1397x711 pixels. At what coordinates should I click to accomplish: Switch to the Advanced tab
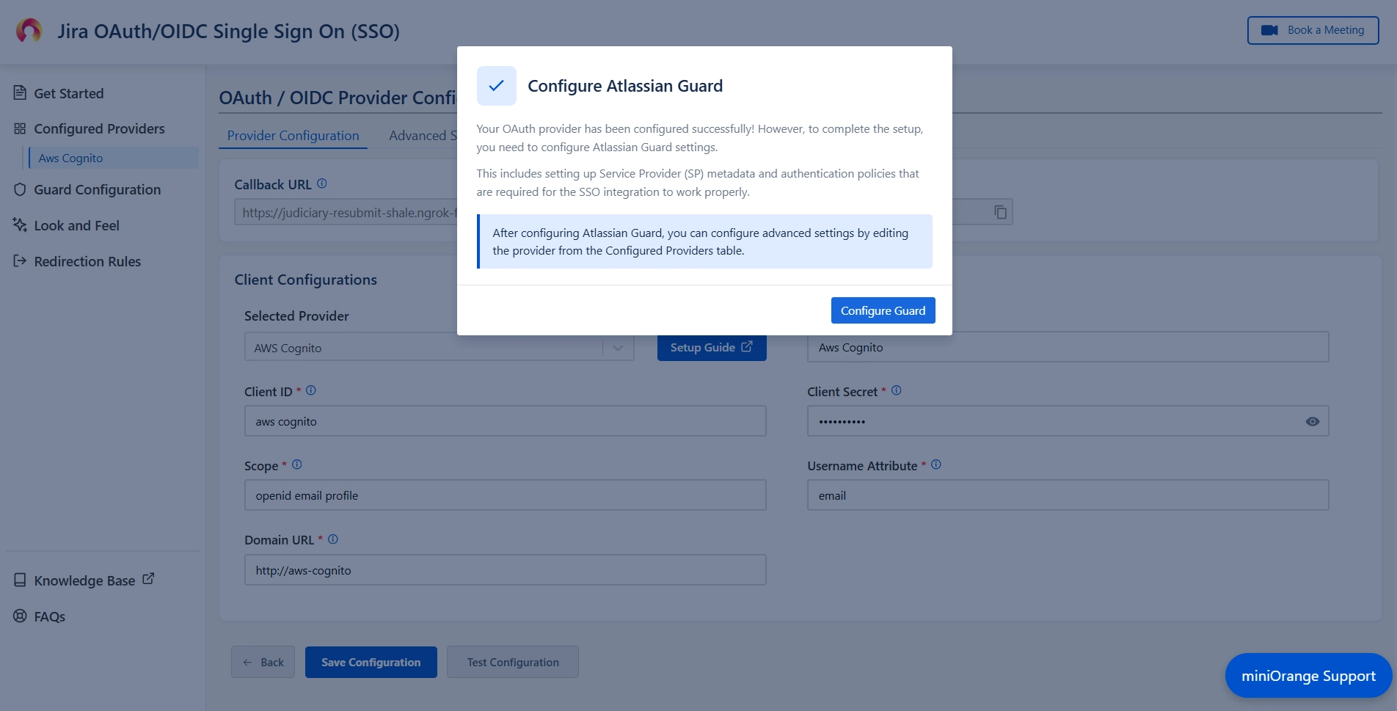pyautogui.click(x=423, y=136)
